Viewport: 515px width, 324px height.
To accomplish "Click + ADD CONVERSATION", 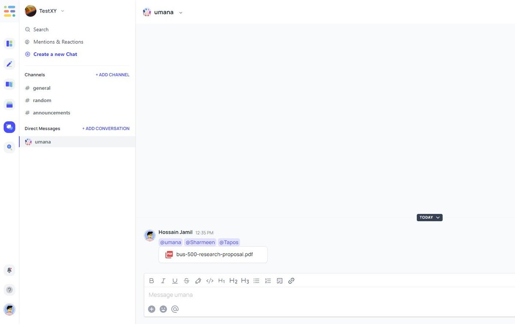I will tap(106, 129).
